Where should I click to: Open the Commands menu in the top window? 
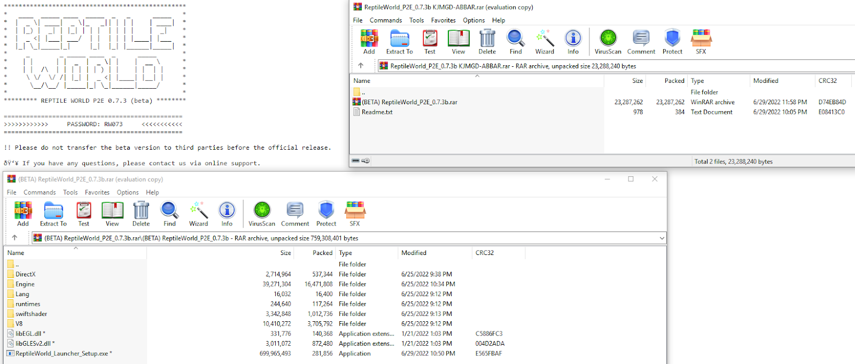point(385,20)
